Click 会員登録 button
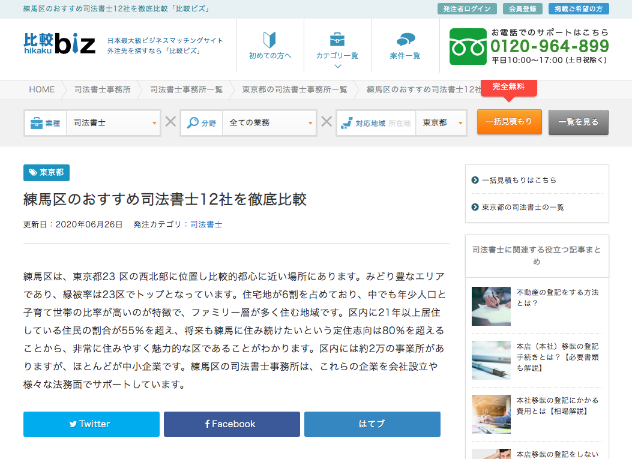 [x=522, y=9]
